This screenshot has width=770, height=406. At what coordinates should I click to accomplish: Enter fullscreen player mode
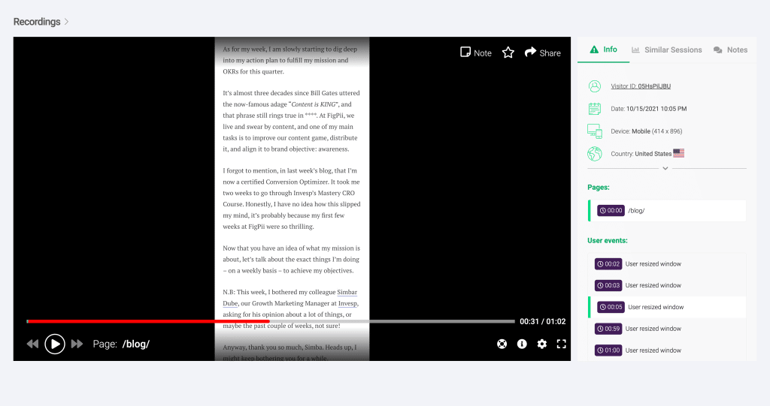click(561, 344)
